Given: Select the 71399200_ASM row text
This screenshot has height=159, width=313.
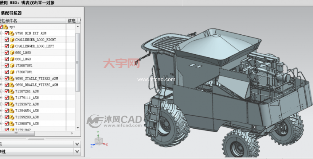Looking at the screenshot, I should point(27,117).
